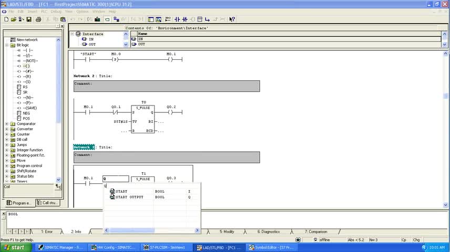Select the --(S) set coil element
The image size is (450, 252).
(27, 82)
